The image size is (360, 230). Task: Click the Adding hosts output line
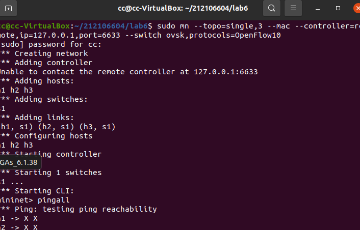(43, 81)
